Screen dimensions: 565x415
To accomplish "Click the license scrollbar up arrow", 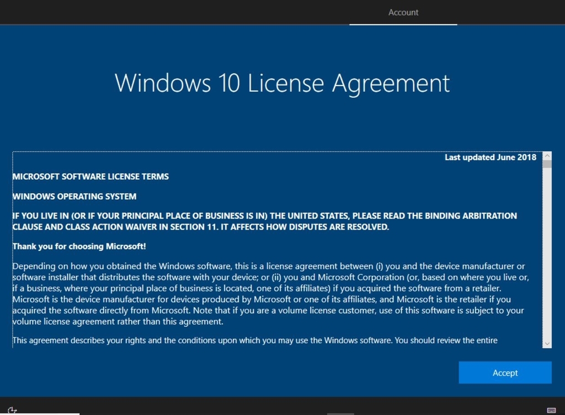I will [547, 156].
